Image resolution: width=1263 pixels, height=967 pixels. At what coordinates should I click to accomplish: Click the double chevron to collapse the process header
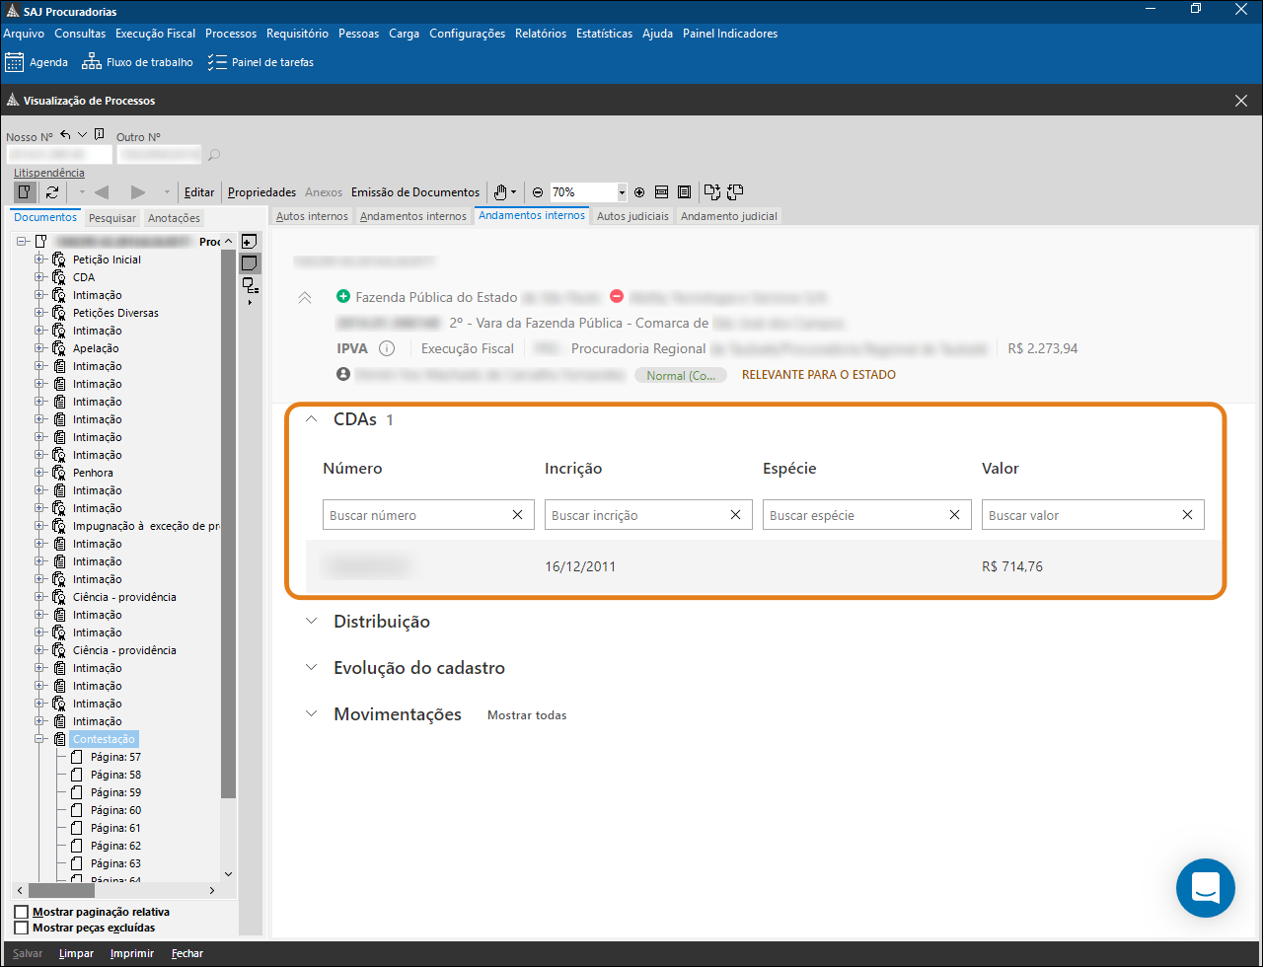click(305, 297)
